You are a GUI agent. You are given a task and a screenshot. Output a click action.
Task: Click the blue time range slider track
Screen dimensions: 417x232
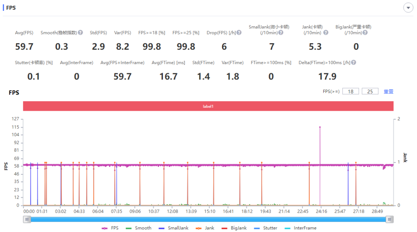click(208, 220)
